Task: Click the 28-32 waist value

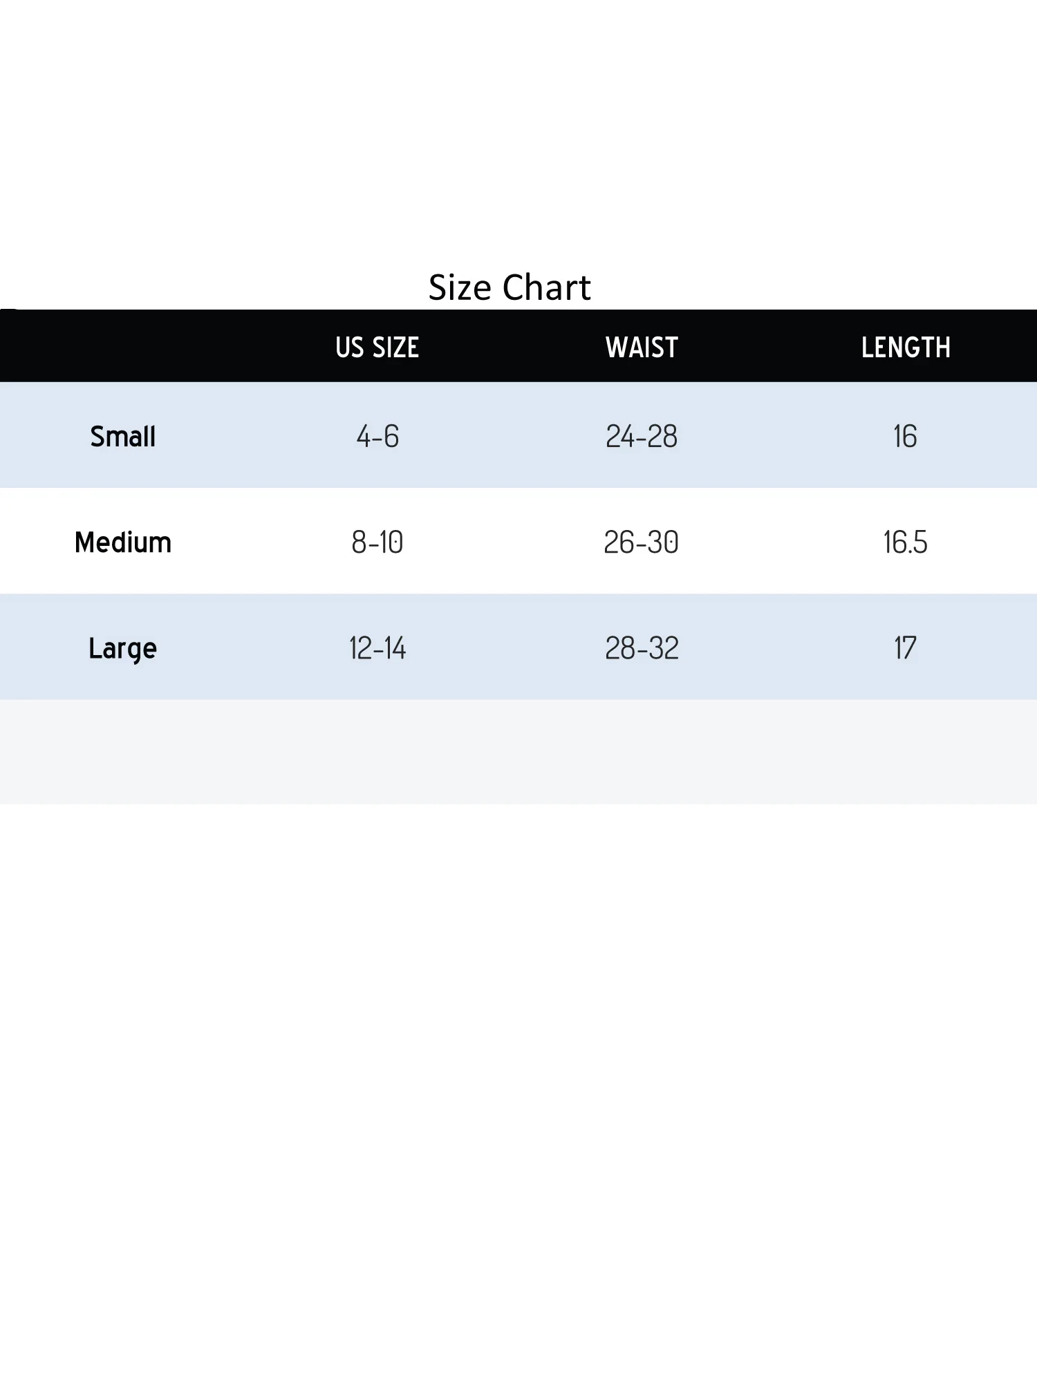Action: tap(642, 648)
